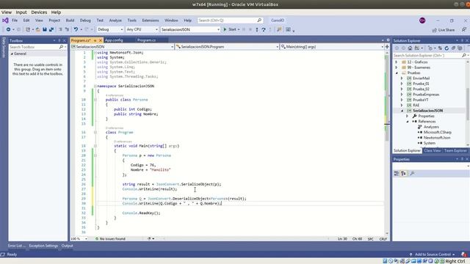Click the Step Over debug icon
Image resolution: width=470 pixels, height=264 pixels.
(x=264, y=29)
